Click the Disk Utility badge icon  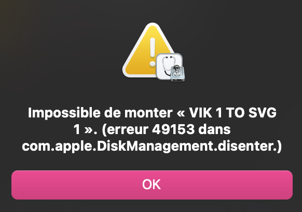170,67
